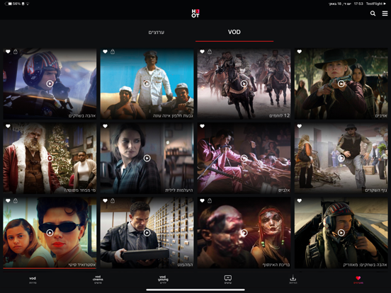Open vod series section in bottom bar
The image size is (391, 293).
[x=33, y=280]
